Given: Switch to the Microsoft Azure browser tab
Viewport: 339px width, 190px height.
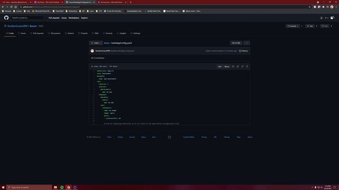Looking at the screenshot, I should 112,2.
